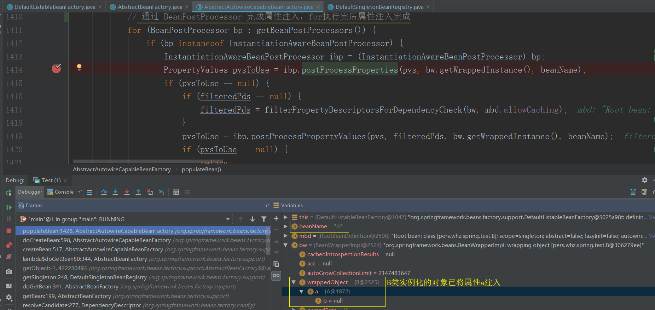The width and height of the screenshot is (655, 310).
Task: Close the AbstractBeanFactory.java tab
Action: [x=187, y=7]
